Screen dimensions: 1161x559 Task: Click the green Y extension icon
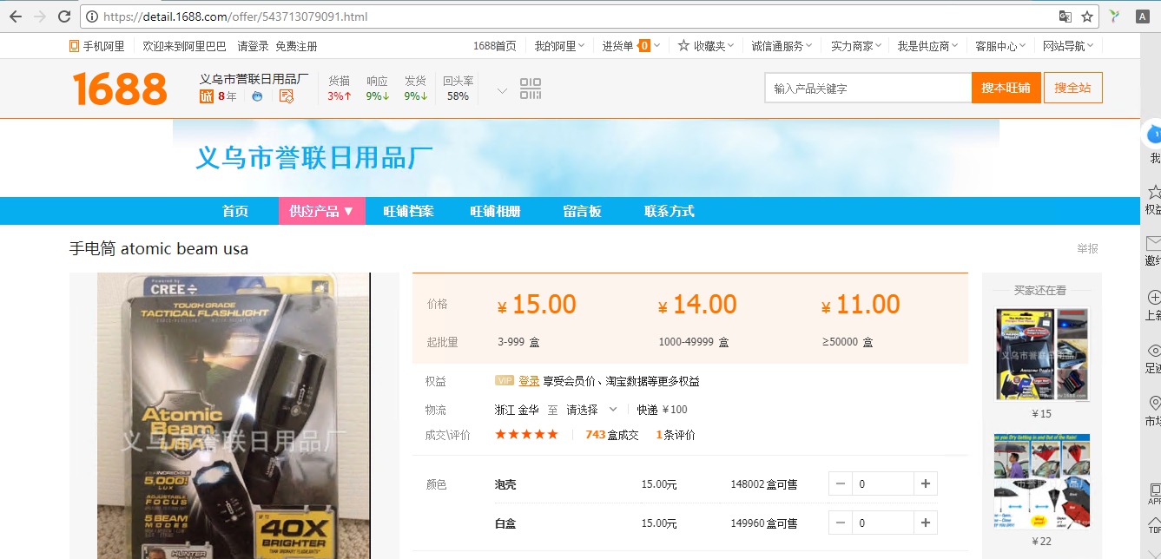click(x=1115, y=16)
